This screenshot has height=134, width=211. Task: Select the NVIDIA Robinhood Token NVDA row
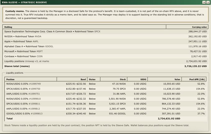point(105,37)
